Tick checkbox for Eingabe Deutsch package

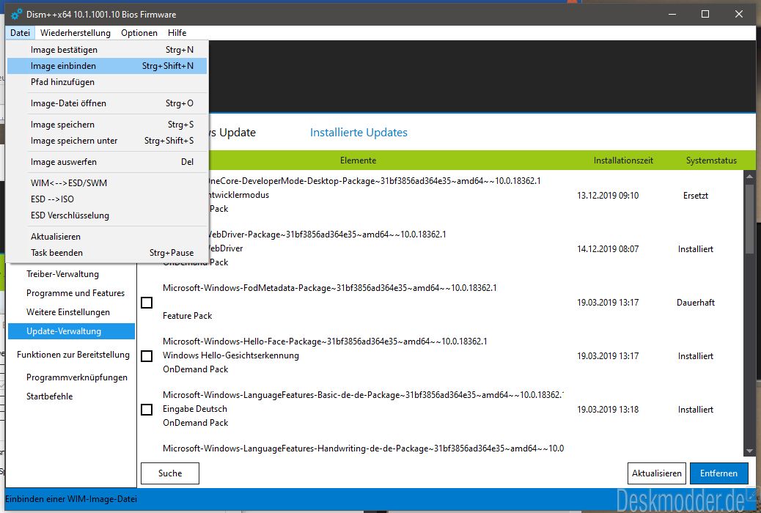[147, 410]
